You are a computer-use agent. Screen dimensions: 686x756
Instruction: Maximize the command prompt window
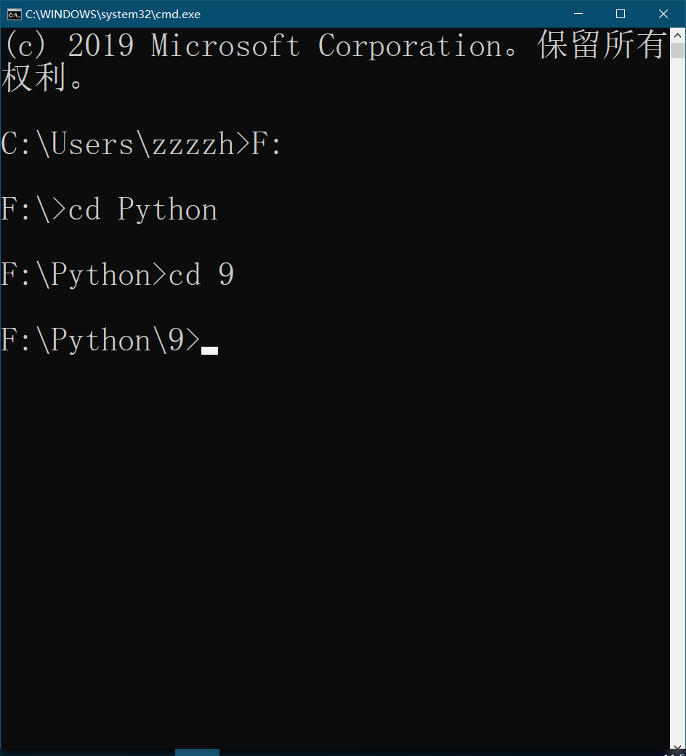621,14
